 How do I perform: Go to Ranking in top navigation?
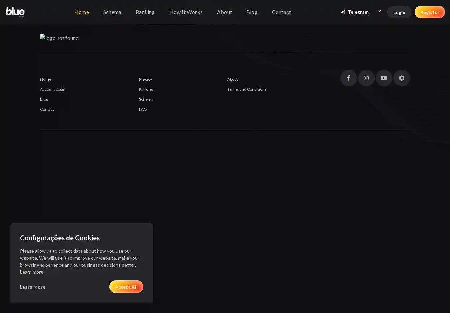[x=145, y=12]
